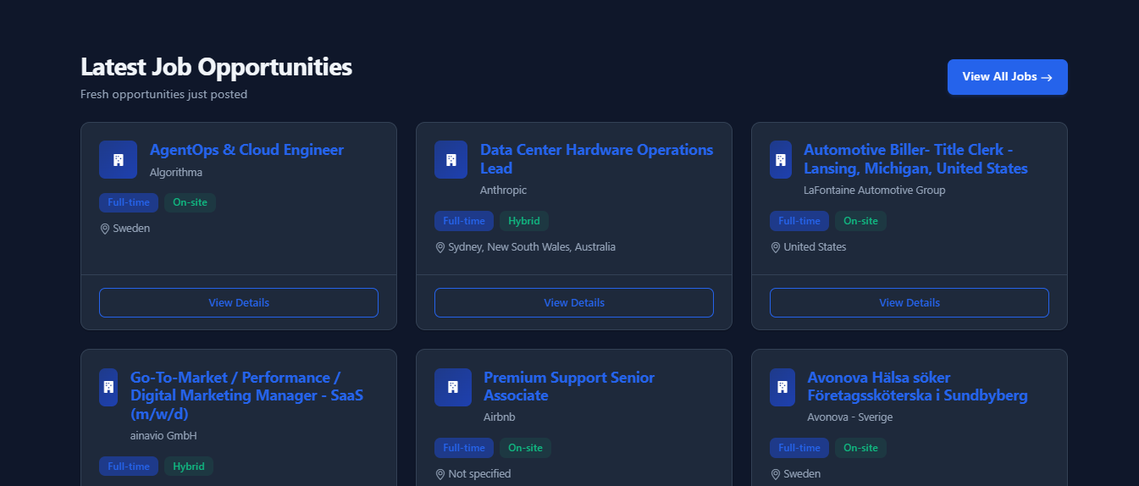The height and width of the screenshot is (486, 1139).
Task: Open Avonova Hälsa söker Företagssköterska title
Action: [917, 386]
